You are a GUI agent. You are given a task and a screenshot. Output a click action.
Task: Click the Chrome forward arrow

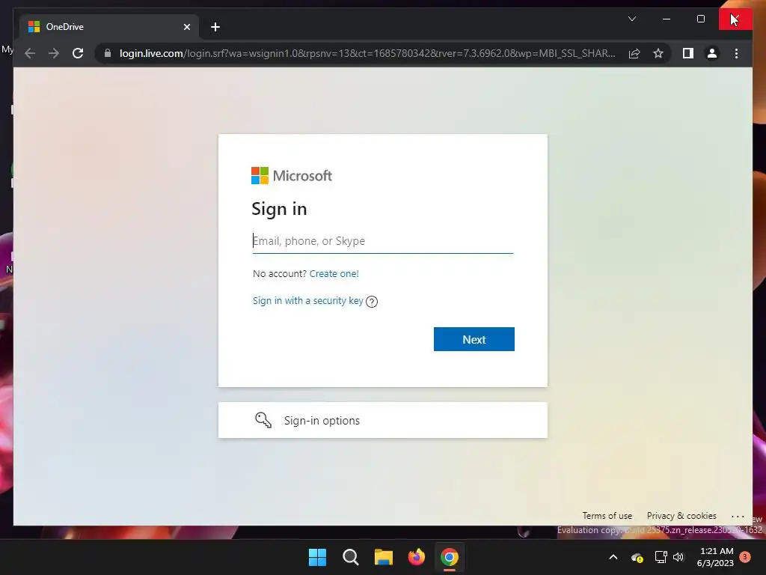coord(54,53)
